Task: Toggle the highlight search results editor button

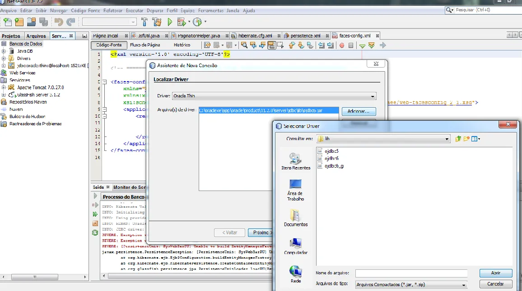Action: [x=272, y=45]
